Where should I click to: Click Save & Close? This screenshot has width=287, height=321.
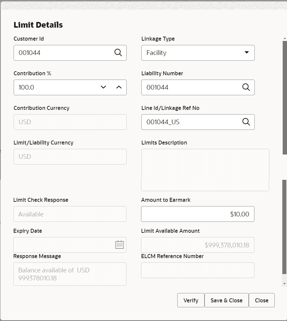click(226, 300)
